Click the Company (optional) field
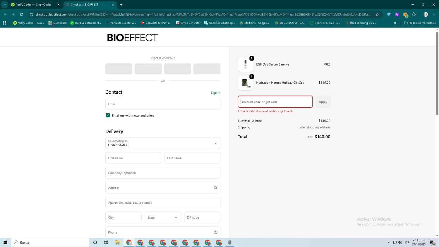Viewport: 439px width, 247px height. 163,173
